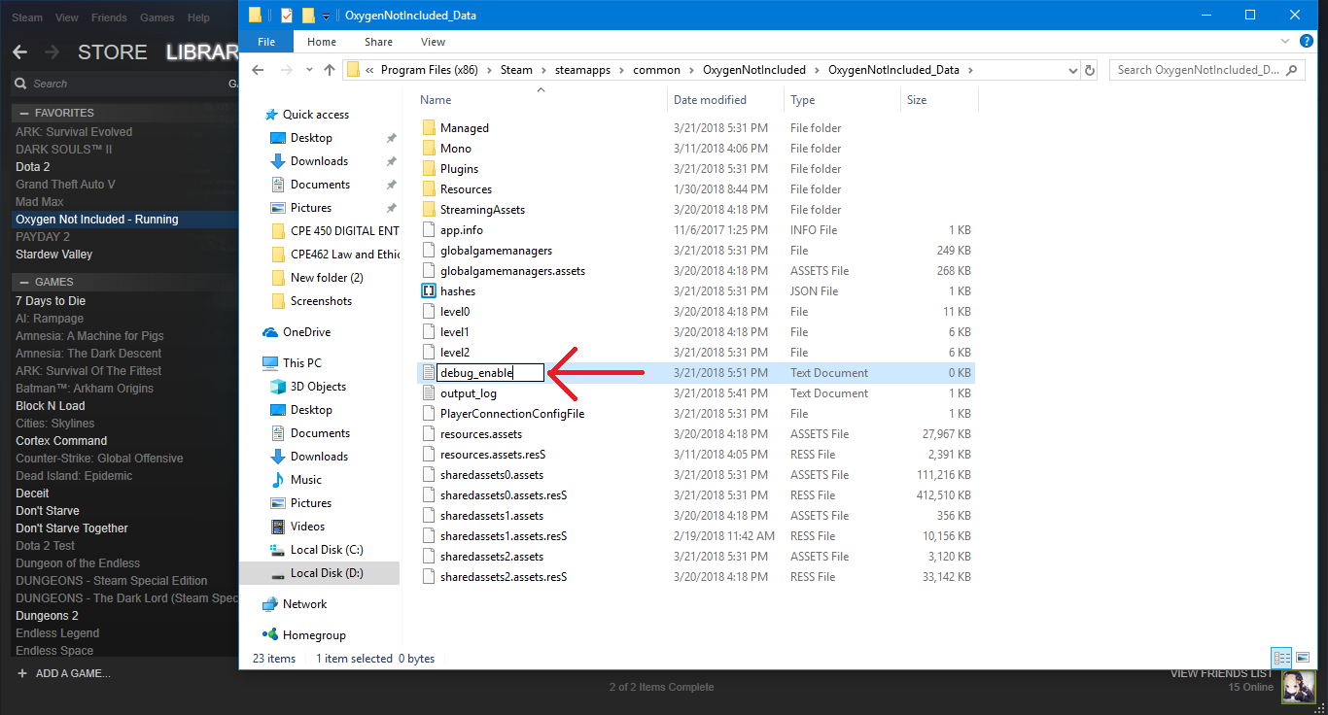Switch to Large icons view icon

pyautogui.click(x=1303, y=658)
